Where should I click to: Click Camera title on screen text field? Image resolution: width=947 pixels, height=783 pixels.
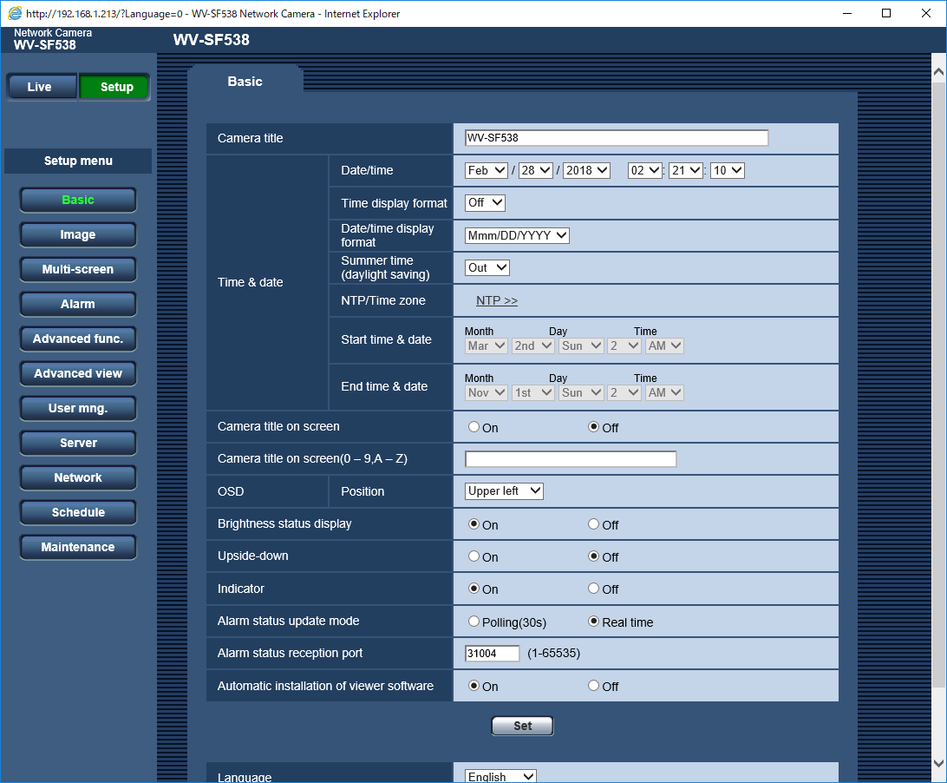[x=571, y=459]
